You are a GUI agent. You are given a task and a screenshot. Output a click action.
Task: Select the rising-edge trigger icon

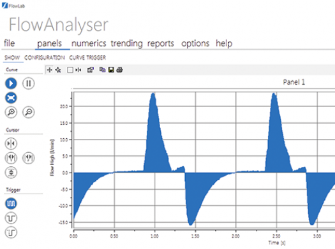click(11, 232)
